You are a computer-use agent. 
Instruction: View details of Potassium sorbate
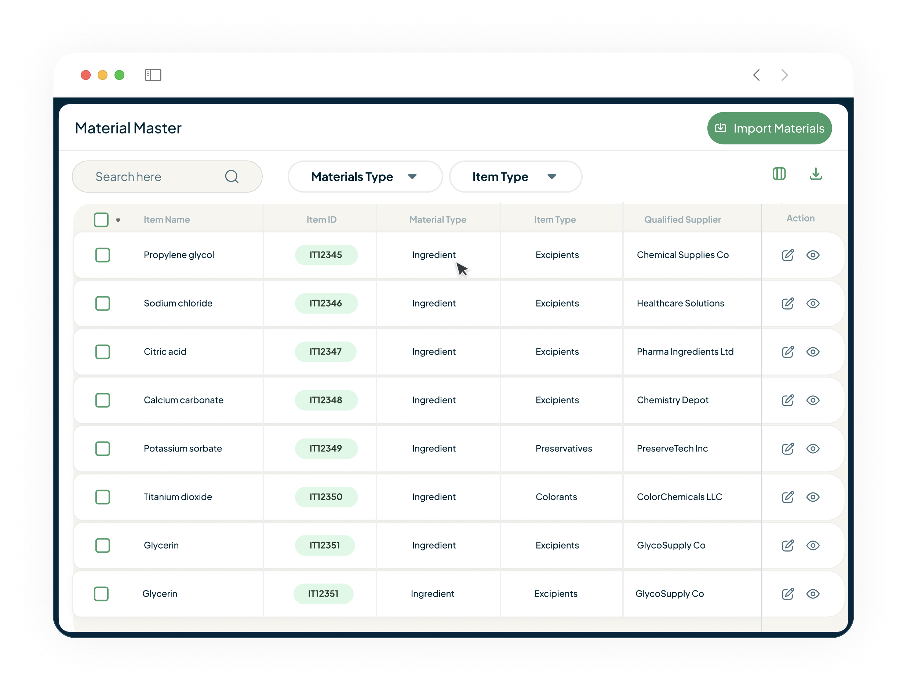coord(813,448)
